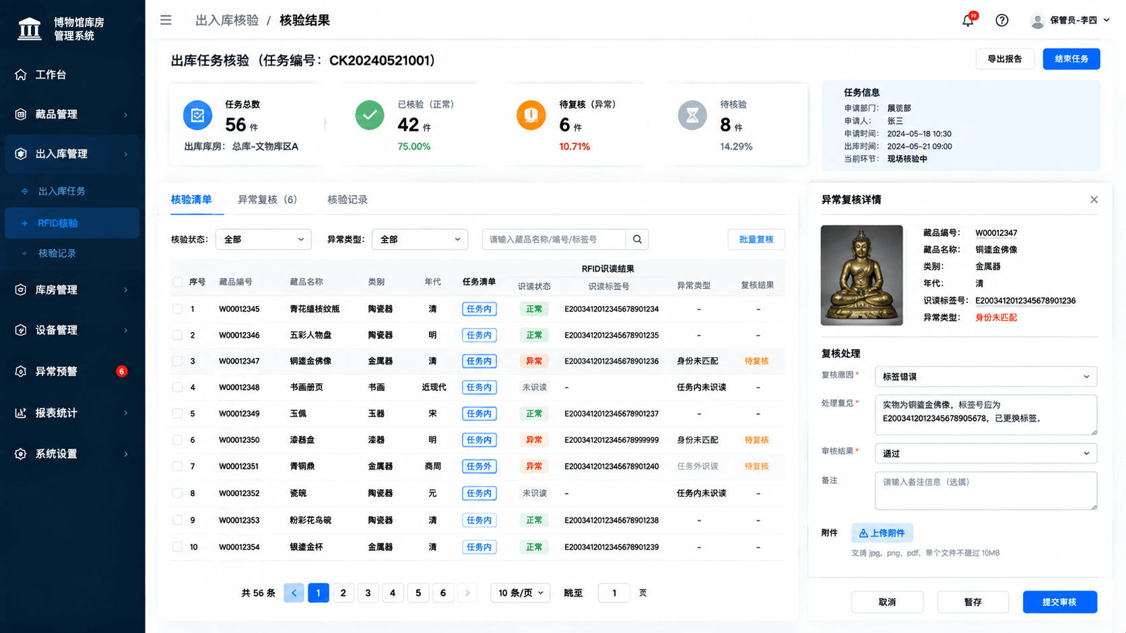The width and height of the screenshot is (1126, 633).
Task: Click the 结束任务 button
Action: (x=1071, y=59)
